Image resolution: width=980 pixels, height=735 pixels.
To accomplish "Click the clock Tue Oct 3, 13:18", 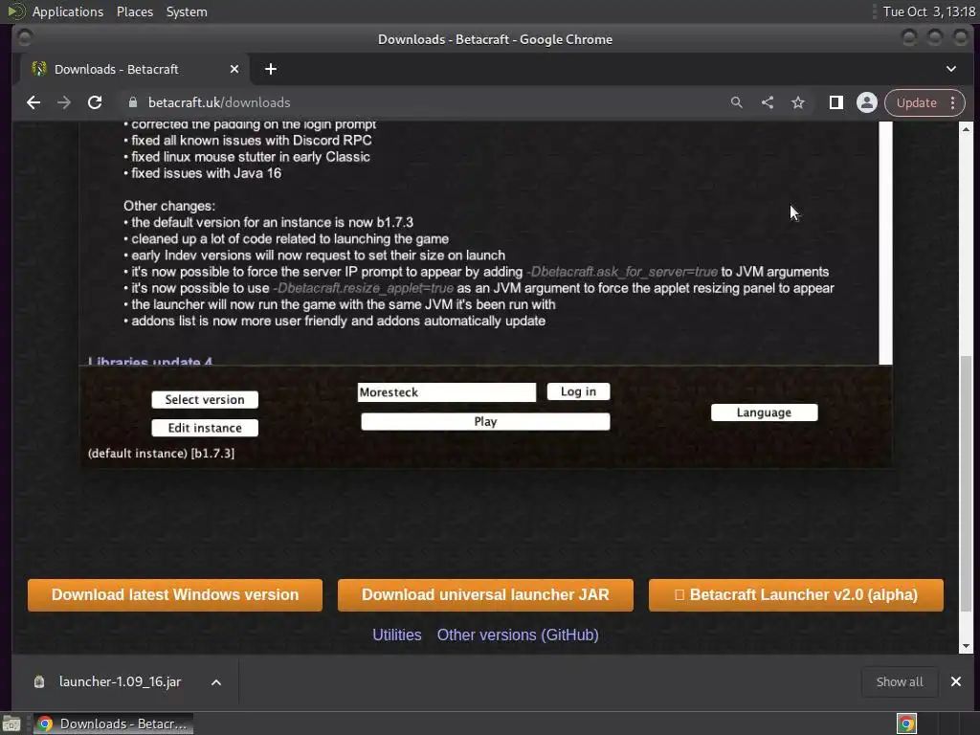I will tap(928, 11).
